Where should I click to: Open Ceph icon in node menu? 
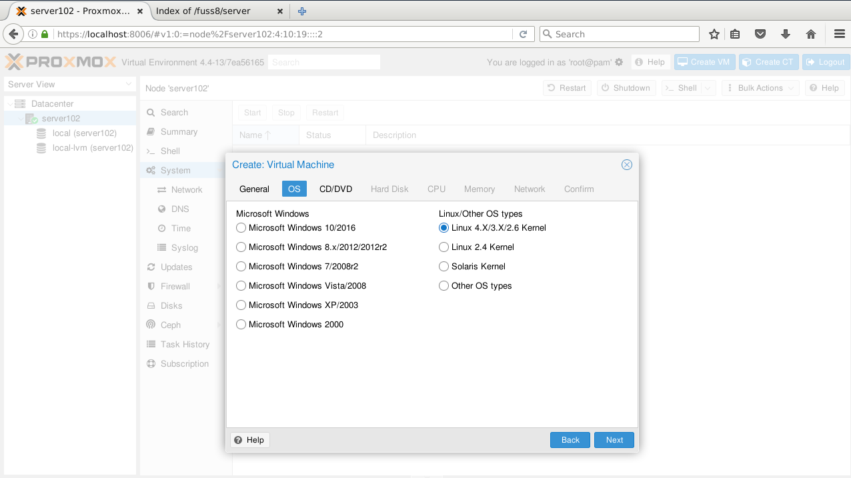click(151, 325)
